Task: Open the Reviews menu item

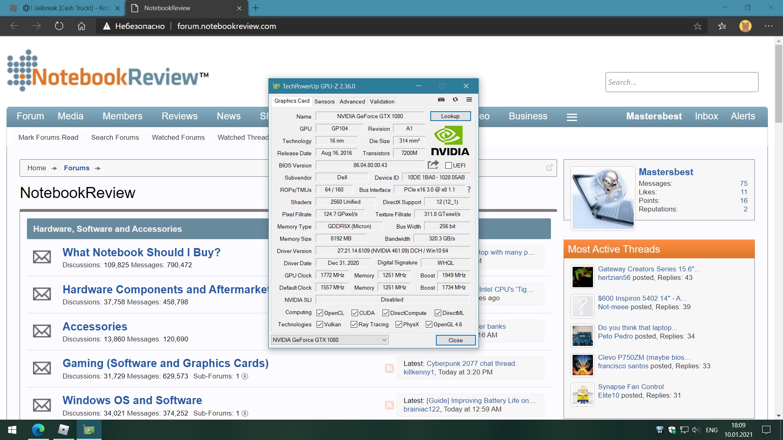Action: [x=179, y=116]
